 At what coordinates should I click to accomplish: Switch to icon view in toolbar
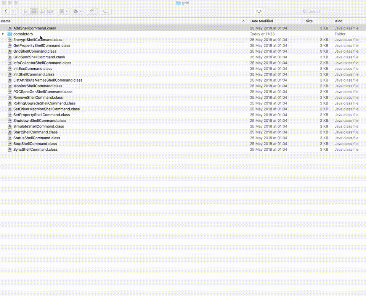point(26,11)
